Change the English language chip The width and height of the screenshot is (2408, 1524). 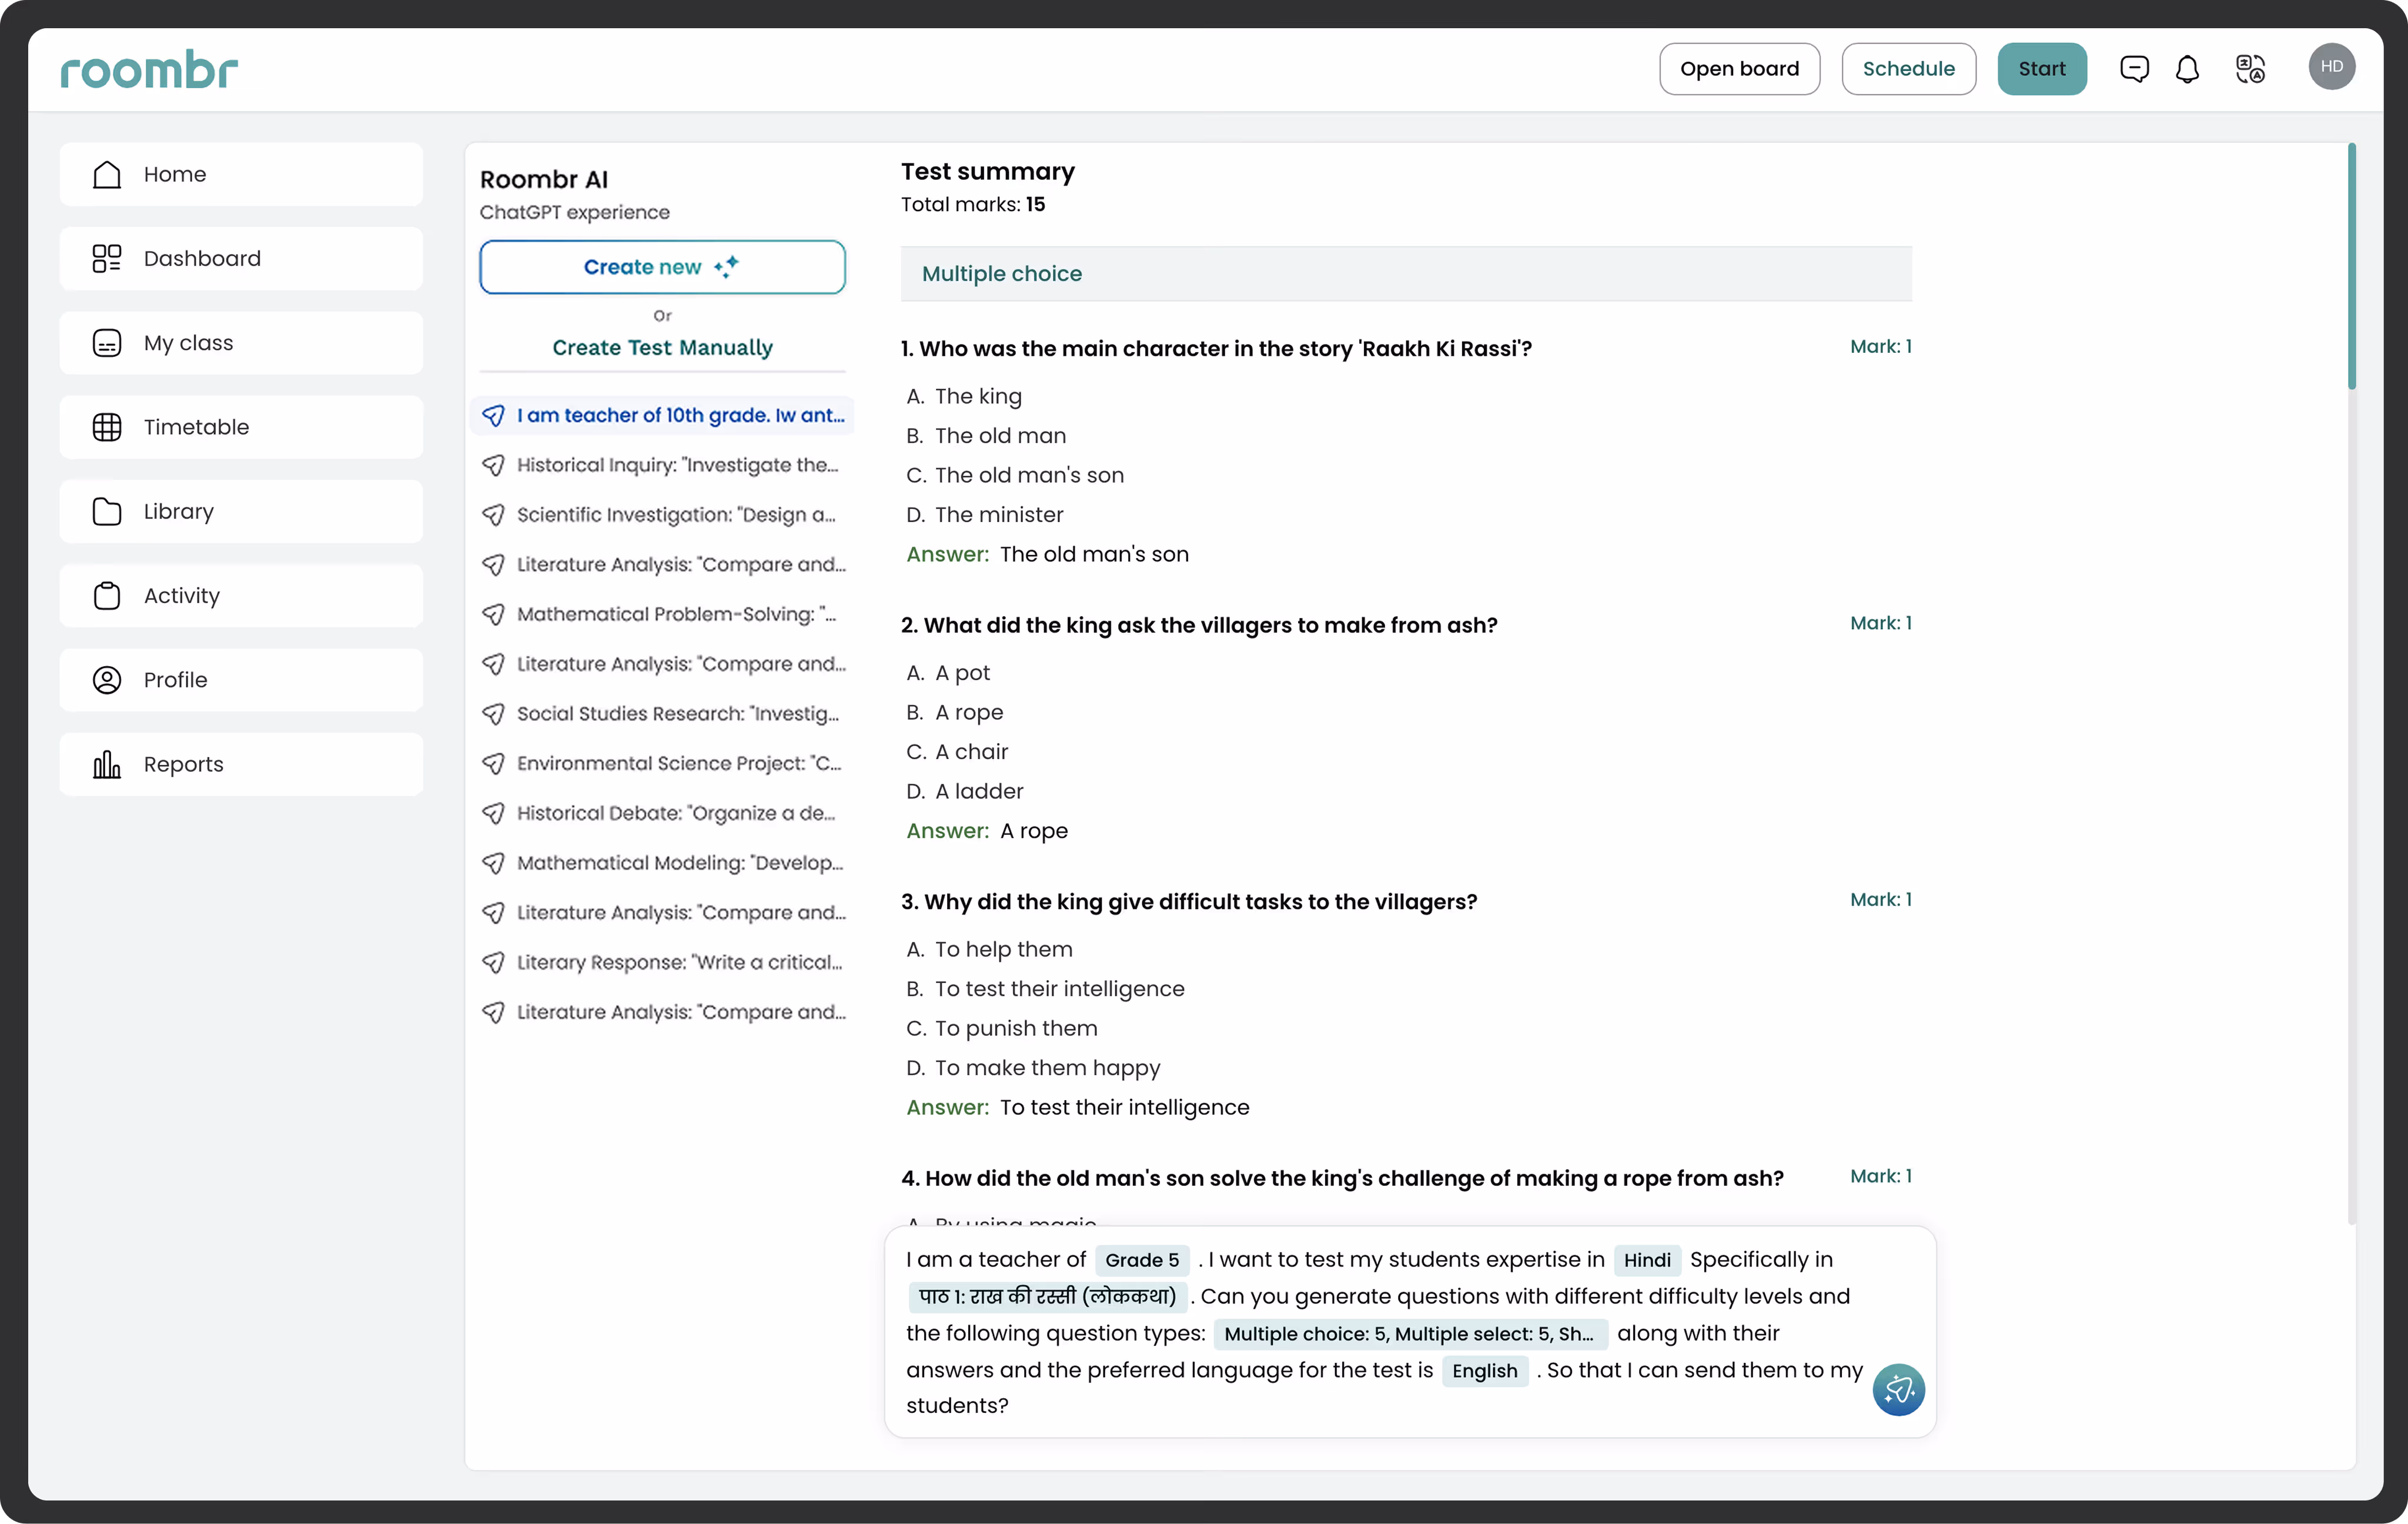tap(1484, 1371)
